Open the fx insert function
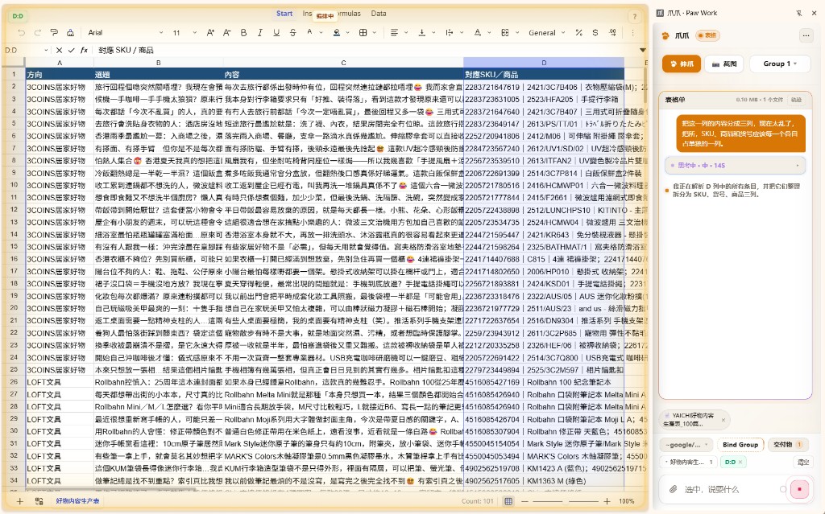This screenshot has height=514, width=825. 84,50
